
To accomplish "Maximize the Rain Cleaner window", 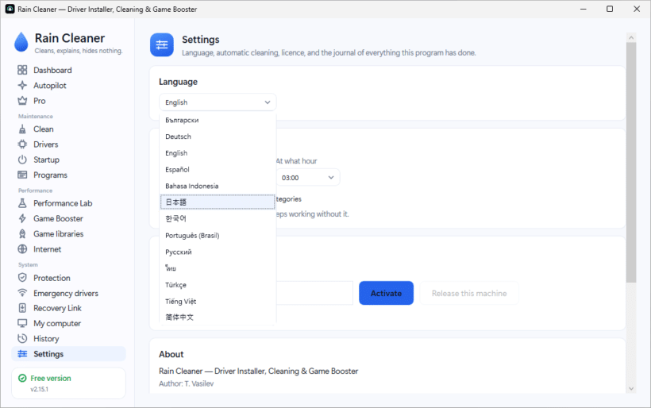I will (610, 9).
